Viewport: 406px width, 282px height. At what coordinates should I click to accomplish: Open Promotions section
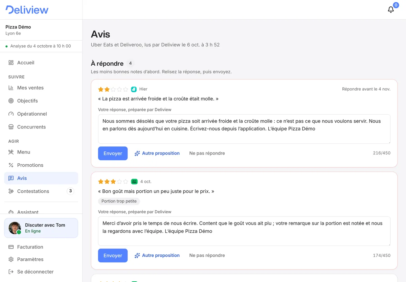point(41,165)
